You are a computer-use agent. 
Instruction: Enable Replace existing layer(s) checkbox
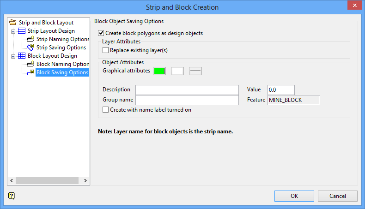click(106, 50)
